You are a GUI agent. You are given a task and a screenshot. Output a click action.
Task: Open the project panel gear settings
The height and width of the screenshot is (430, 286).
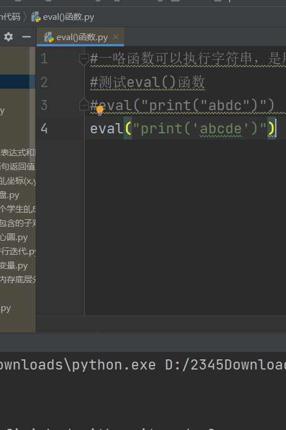tap(8, 37)
